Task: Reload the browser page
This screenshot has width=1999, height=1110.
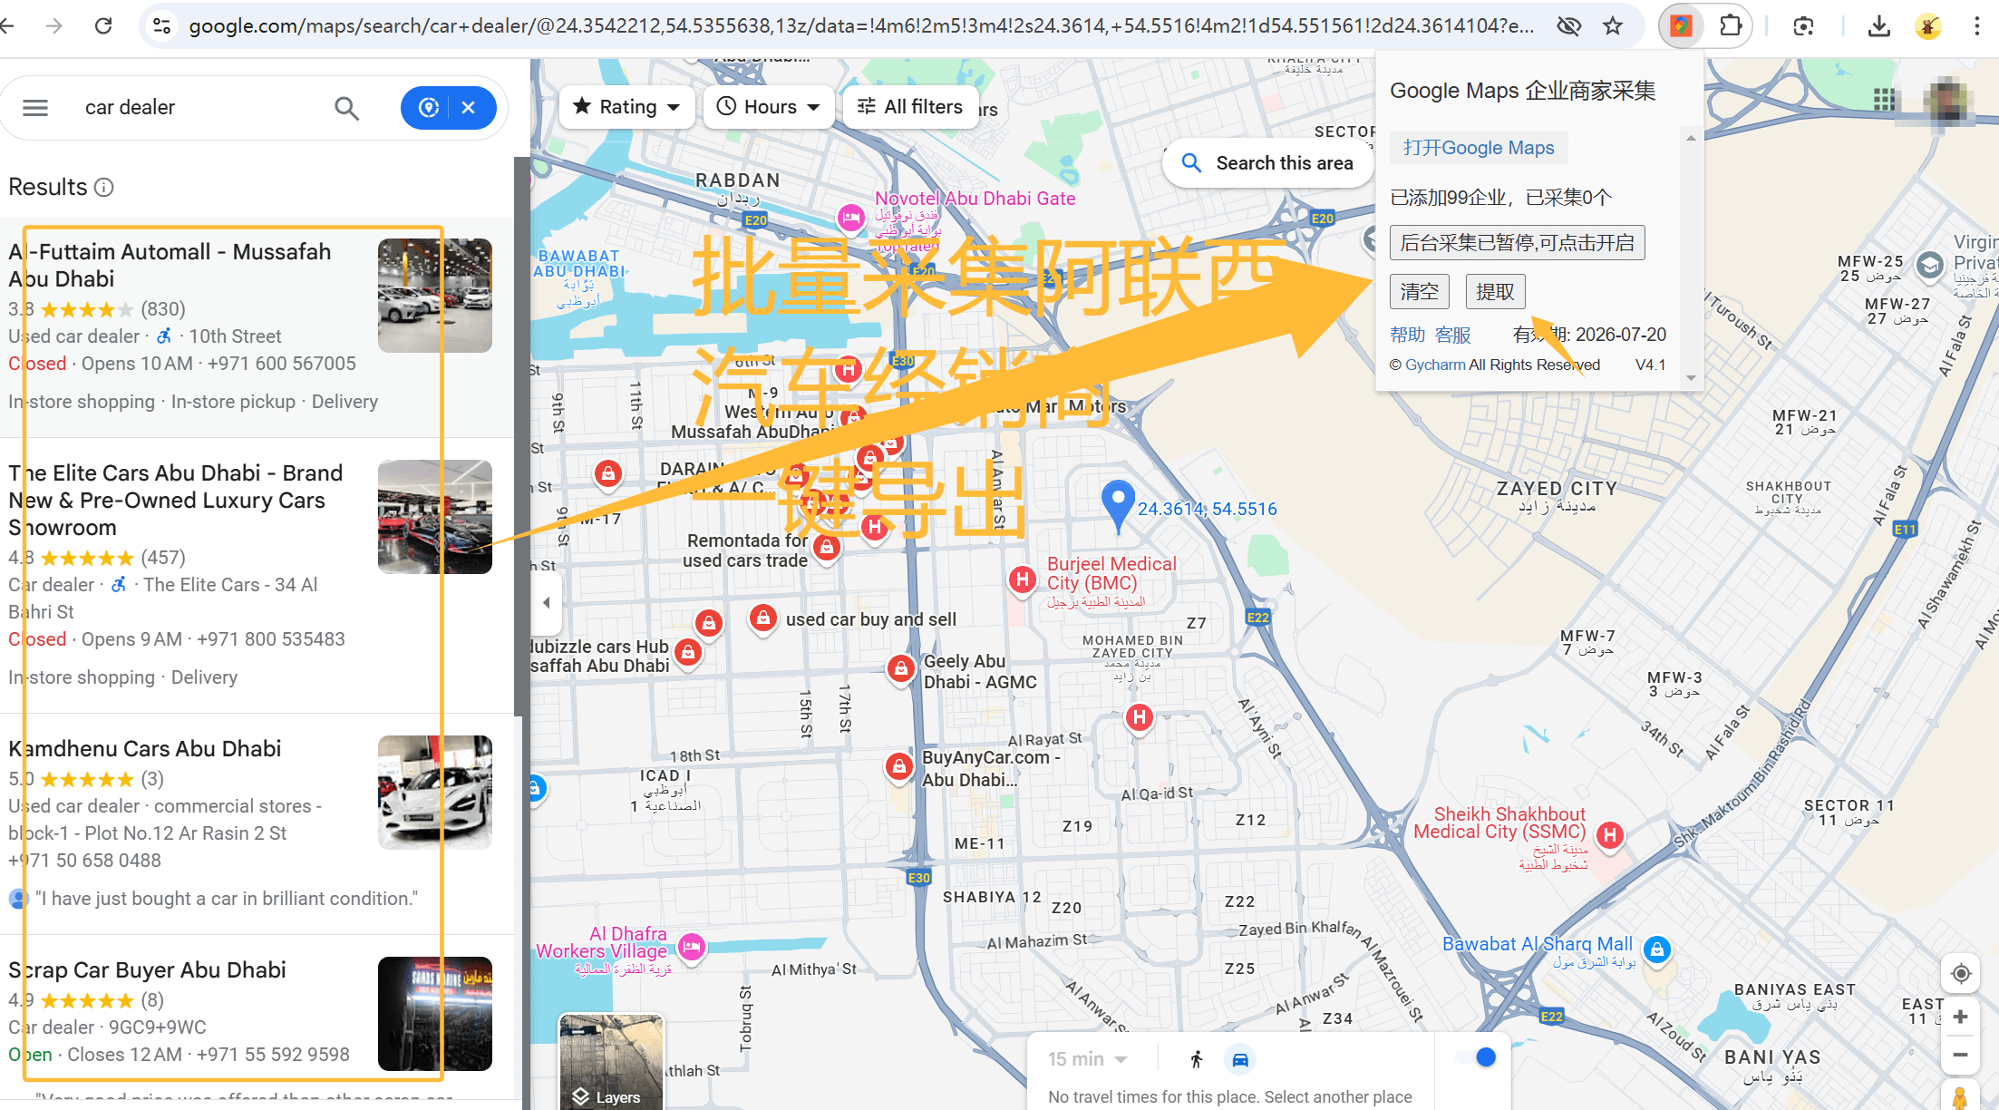Action: [103, 25]
